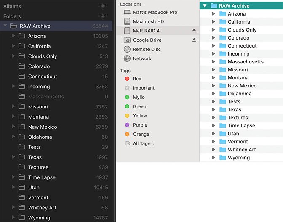Add a new folder with plus icon

(103, 16)
